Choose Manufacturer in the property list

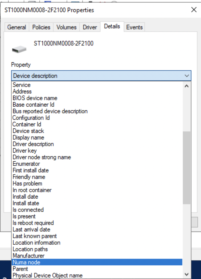[97, 256]
